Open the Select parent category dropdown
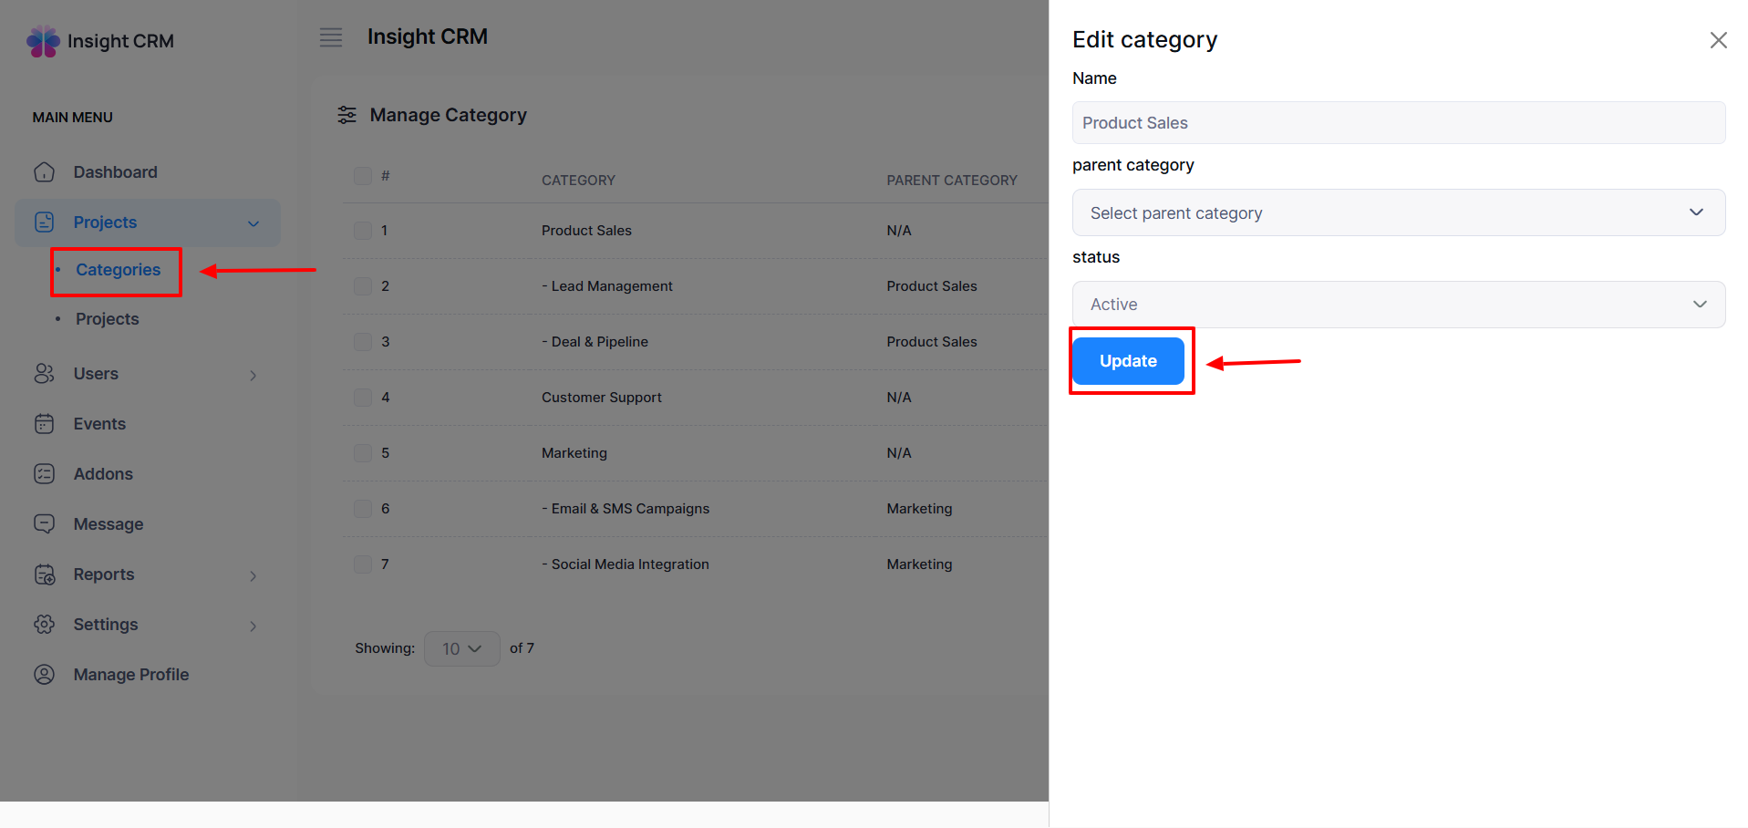 (1398, 212)
